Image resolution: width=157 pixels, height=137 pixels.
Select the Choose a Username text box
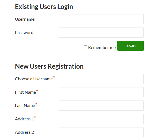coord(101,79)
